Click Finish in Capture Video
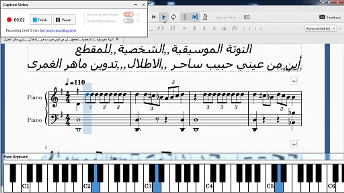Image resolution: width=344 pixels, height=193 pixels. click(x=40, y=20)
